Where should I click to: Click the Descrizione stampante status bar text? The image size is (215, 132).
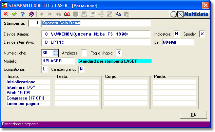tap(20, 124)
